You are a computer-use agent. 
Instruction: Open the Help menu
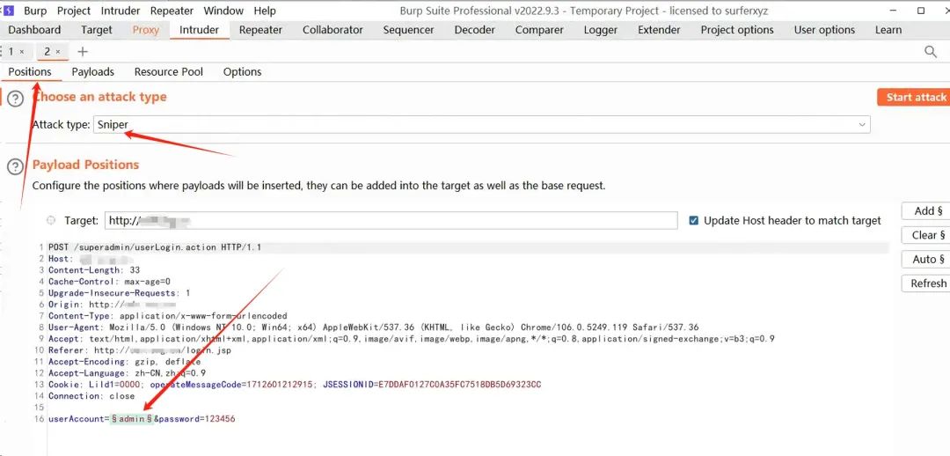(265, 11)
